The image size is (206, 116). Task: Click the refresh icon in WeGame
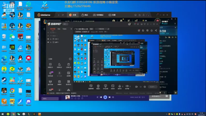click(x=63, y=15)
